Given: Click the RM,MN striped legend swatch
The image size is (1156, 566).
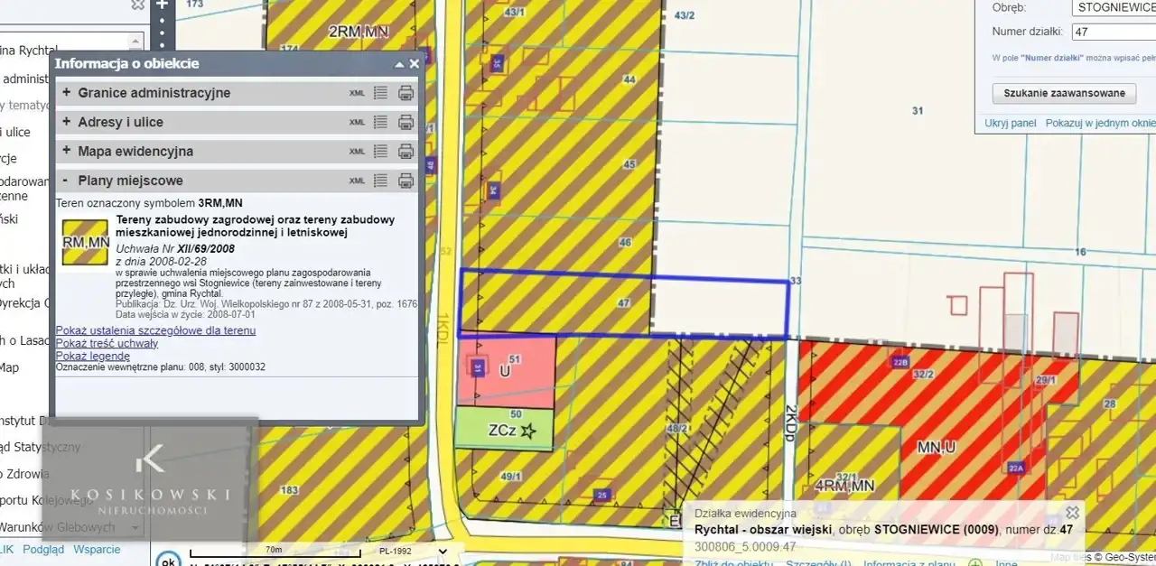Looking at the screenshot, I should click(x=85, y=242).
